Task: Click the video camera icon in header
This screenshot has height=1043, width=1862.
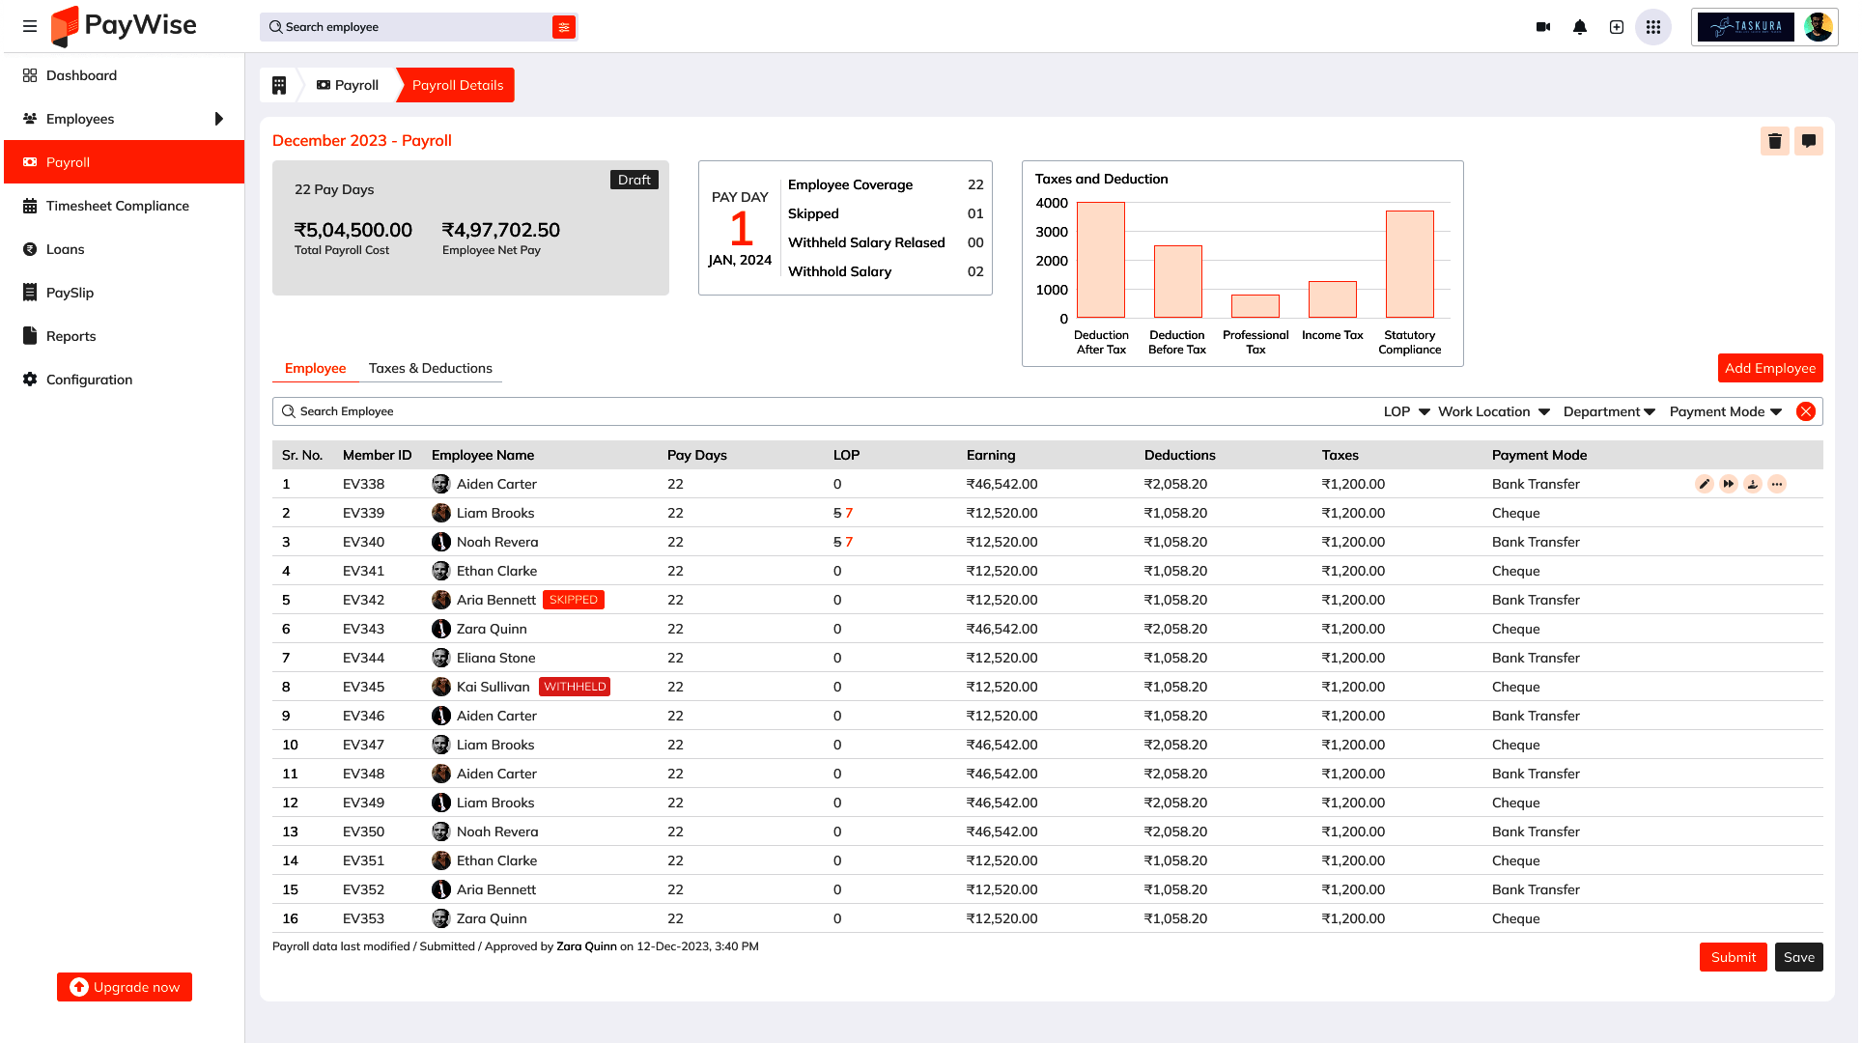Action: 1543,27
